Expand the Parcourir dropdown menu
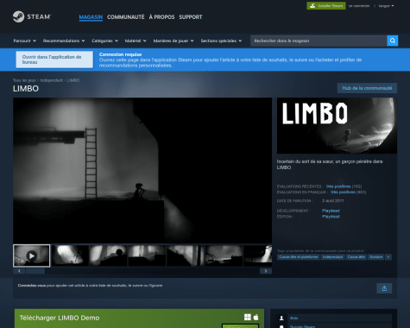 pyautogui.click(x=25, y=41)
